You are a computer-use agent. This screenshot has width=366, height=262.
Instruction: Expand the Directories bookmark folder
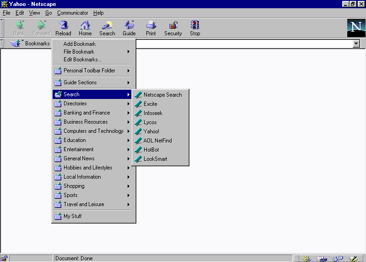point(92,104)
